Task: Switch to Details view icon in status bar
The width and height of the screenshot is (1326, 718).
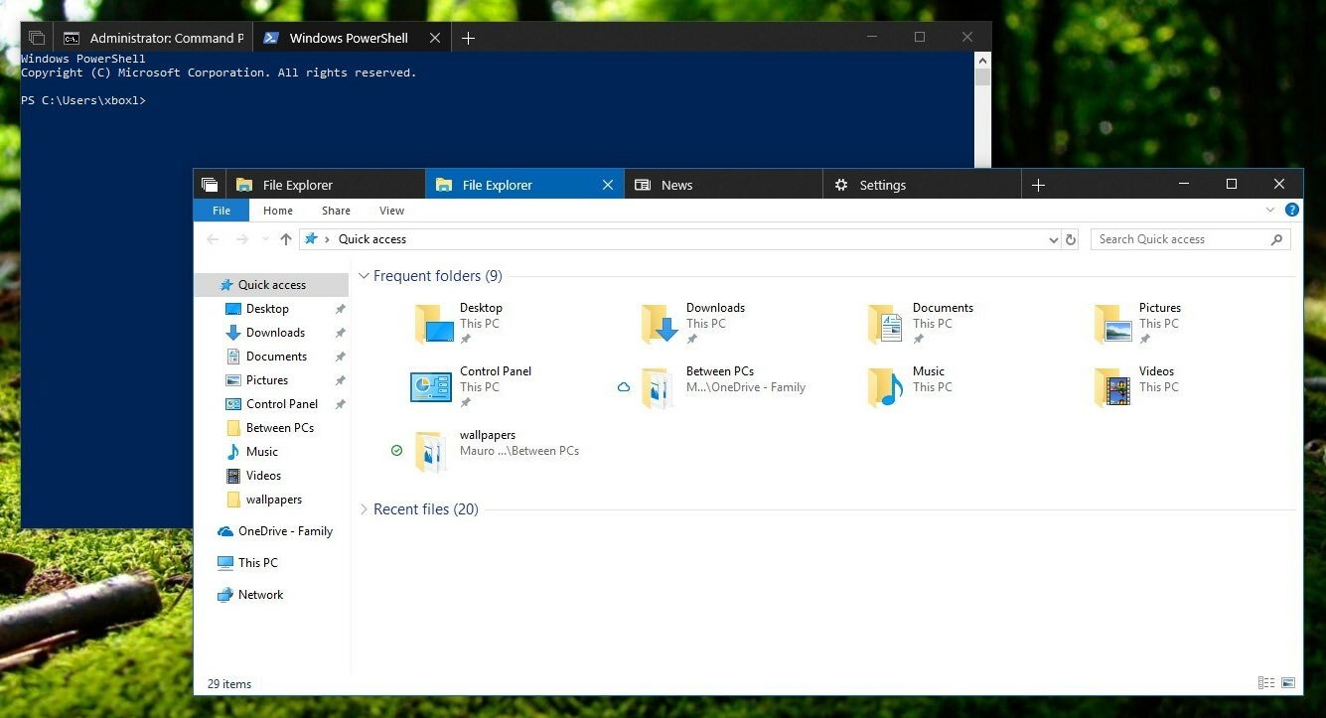Action: click(1266, 683)
